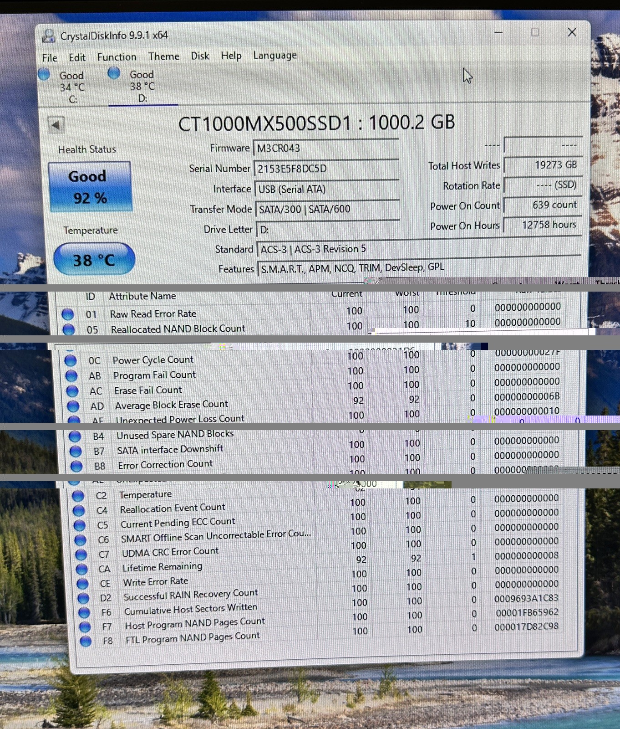Click raw value 000017D82C98
The image size is (620, 729).
[x=527, y=626]
